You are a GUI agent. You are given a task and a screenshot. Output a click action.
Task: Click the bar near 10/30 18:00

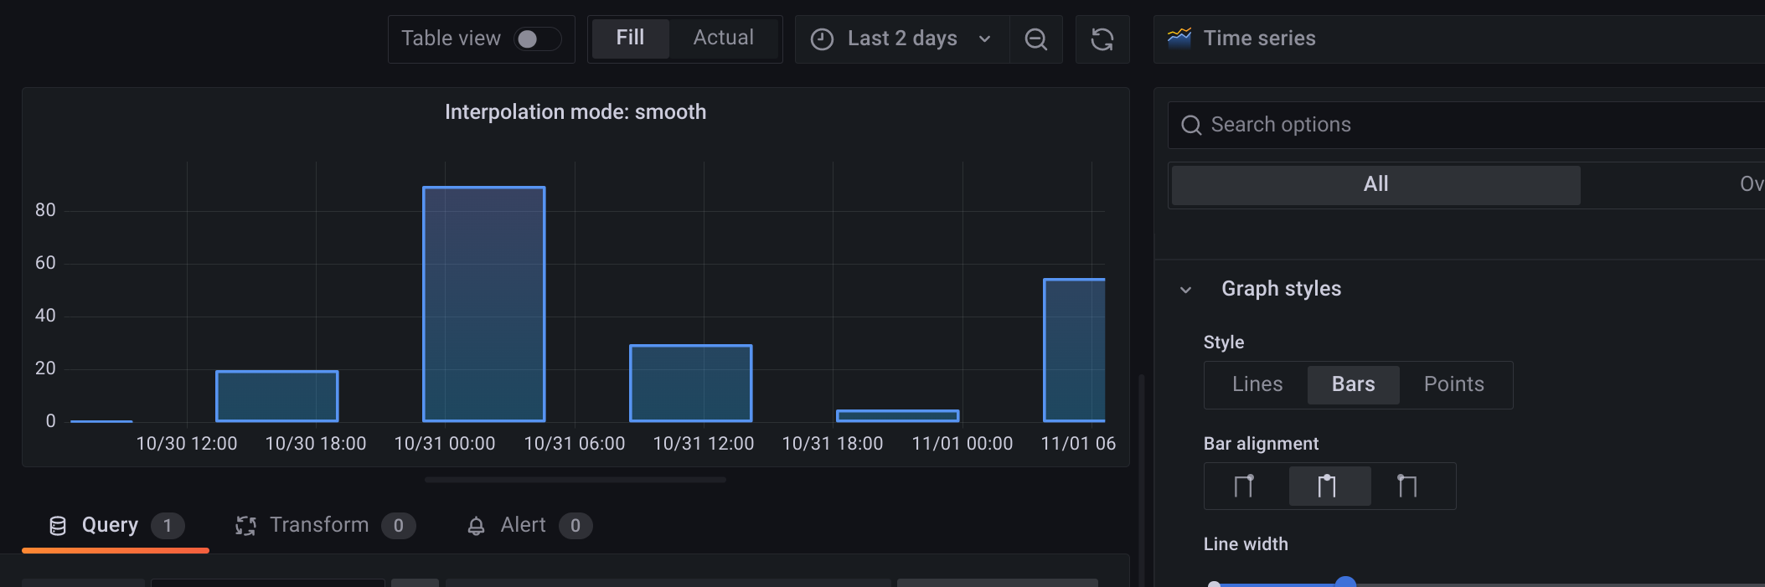pyautogui.click(x=277, y=396)
